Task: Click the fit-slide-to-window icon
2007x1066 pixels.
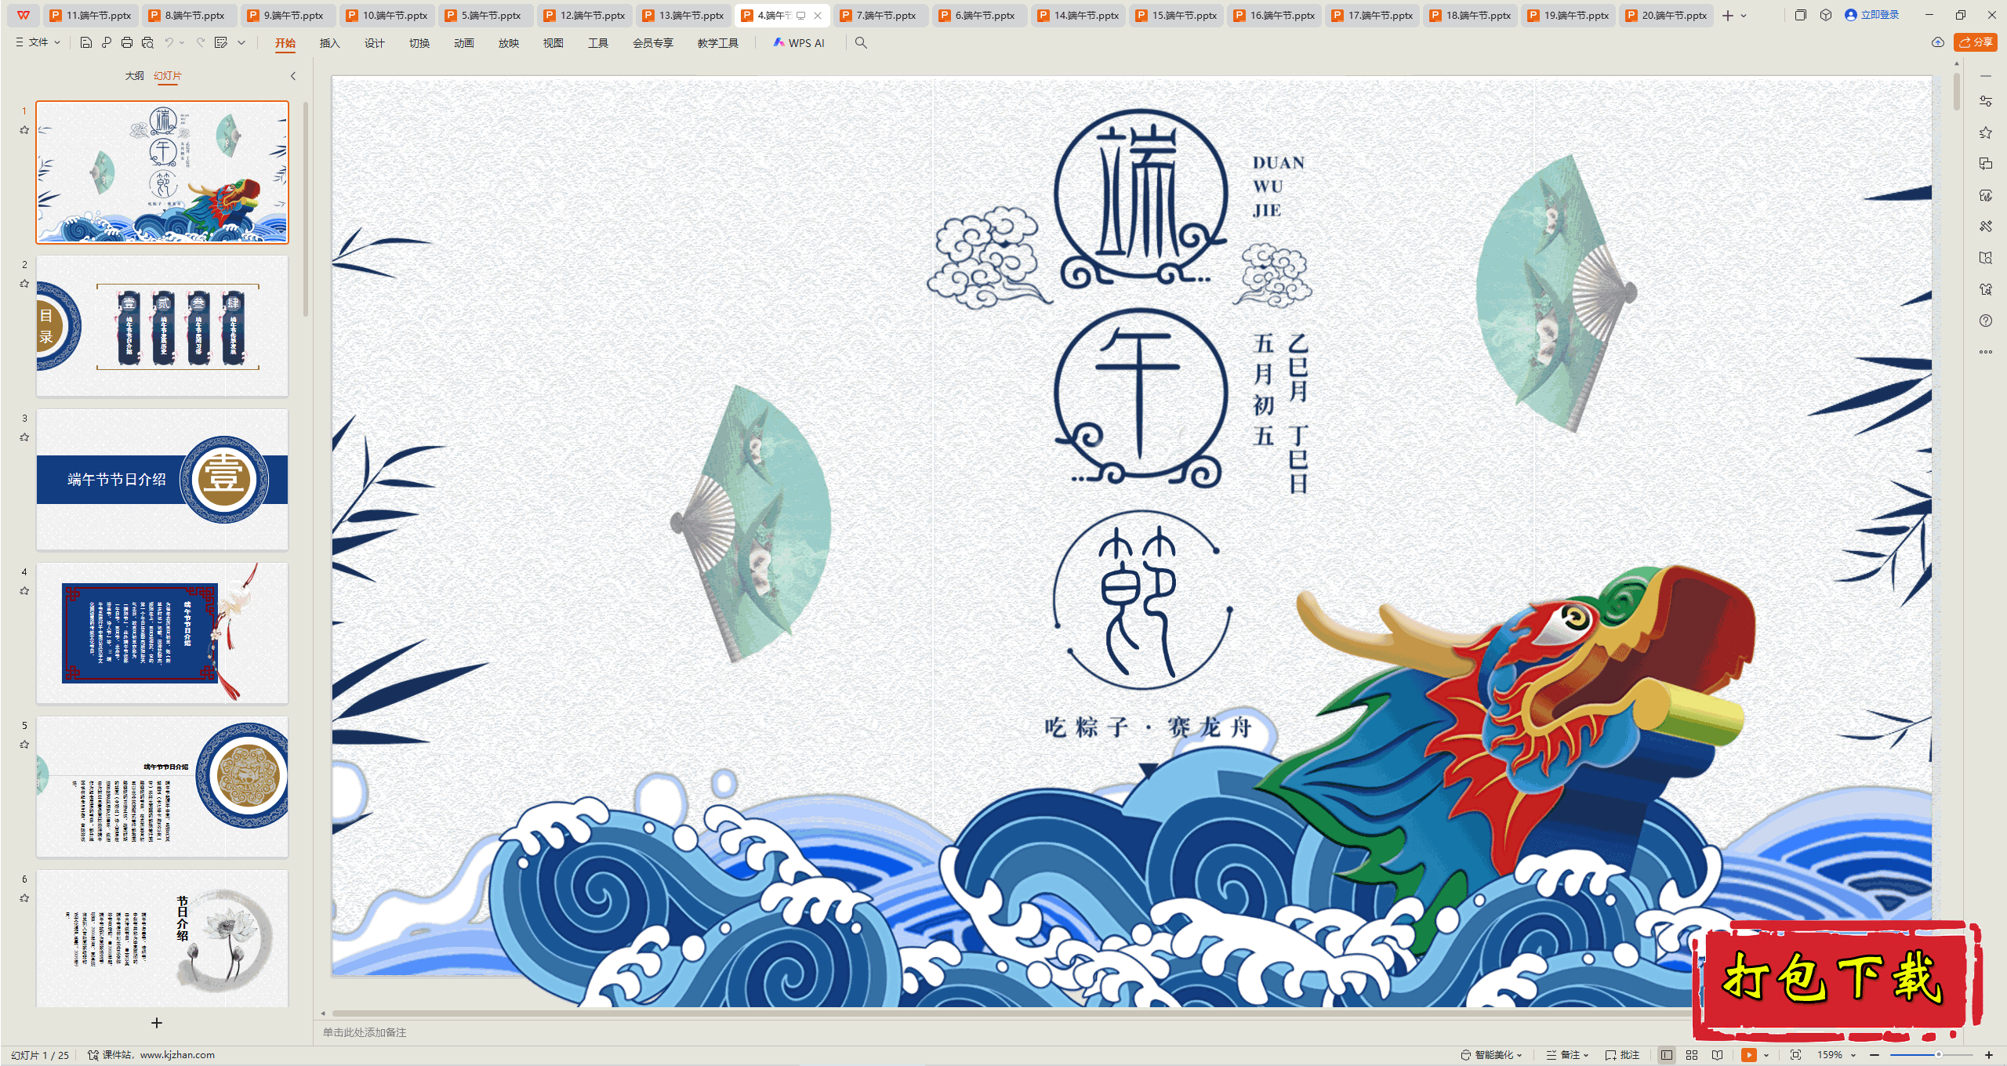Action: pos(1796,1055)
